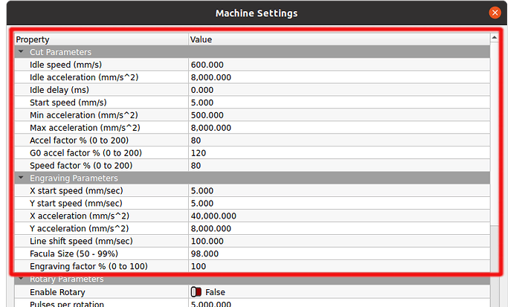Collapse the Rotary Parameters section
513x307 pixels.
[20, 279]
